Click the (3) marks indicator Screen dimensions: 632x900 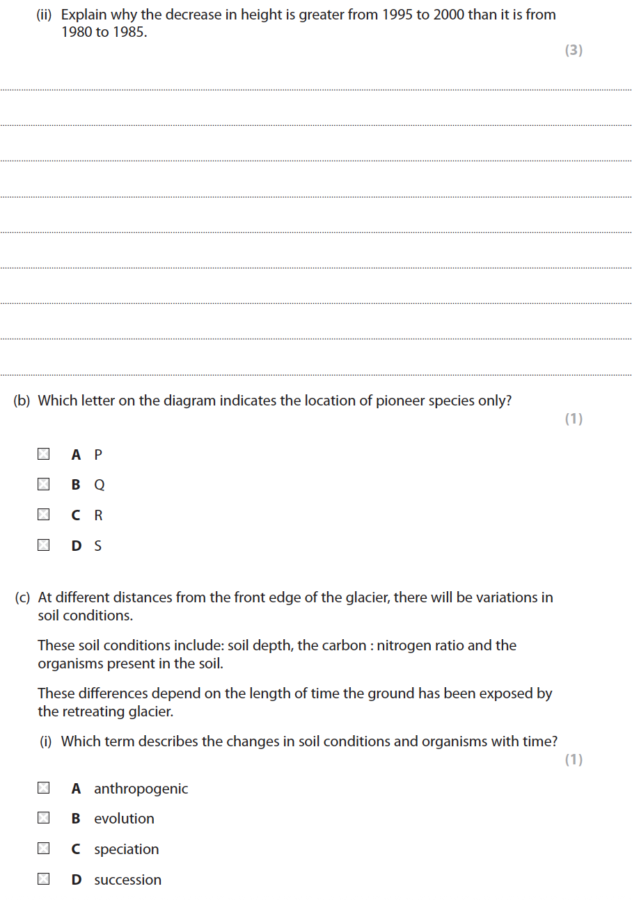573,50
